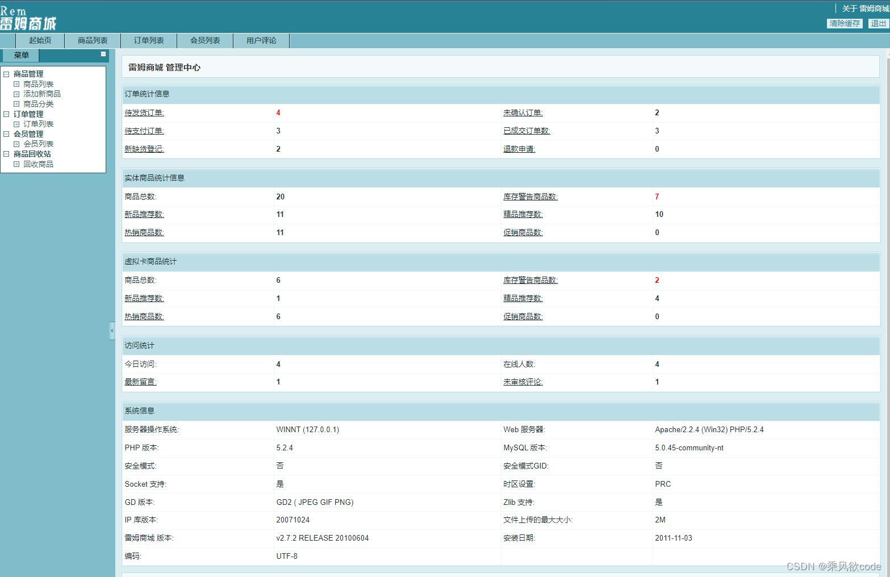Hide the left sidebar using the splitter arrow
This screenshot has height=577, width=890.
[x=112, y=331]
